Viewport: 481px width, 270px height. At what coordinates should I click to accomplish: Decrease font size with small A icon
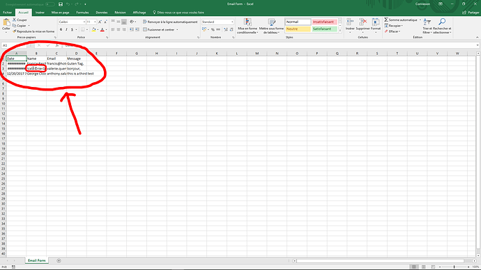105,22
